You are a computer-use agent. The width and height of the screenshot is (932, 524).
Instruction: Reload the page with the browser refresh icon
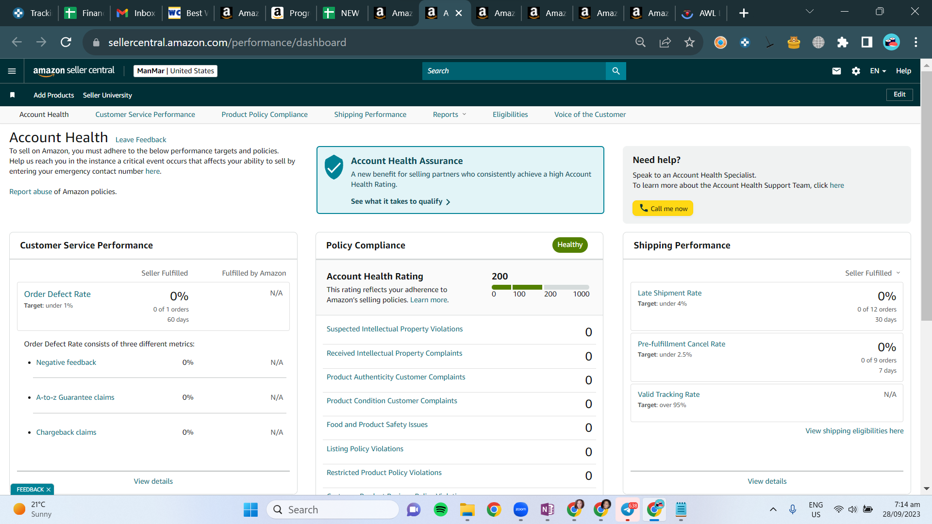point(66,42)
